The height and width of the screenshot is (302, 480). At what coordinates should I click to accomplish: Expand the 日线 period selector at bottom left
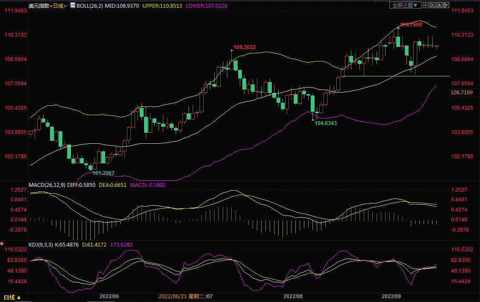pos(12,297)
